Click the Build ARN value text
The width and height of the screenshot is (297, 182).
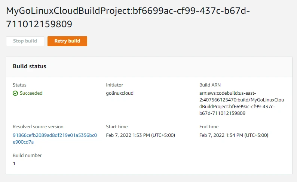click(x=242, y=103)
